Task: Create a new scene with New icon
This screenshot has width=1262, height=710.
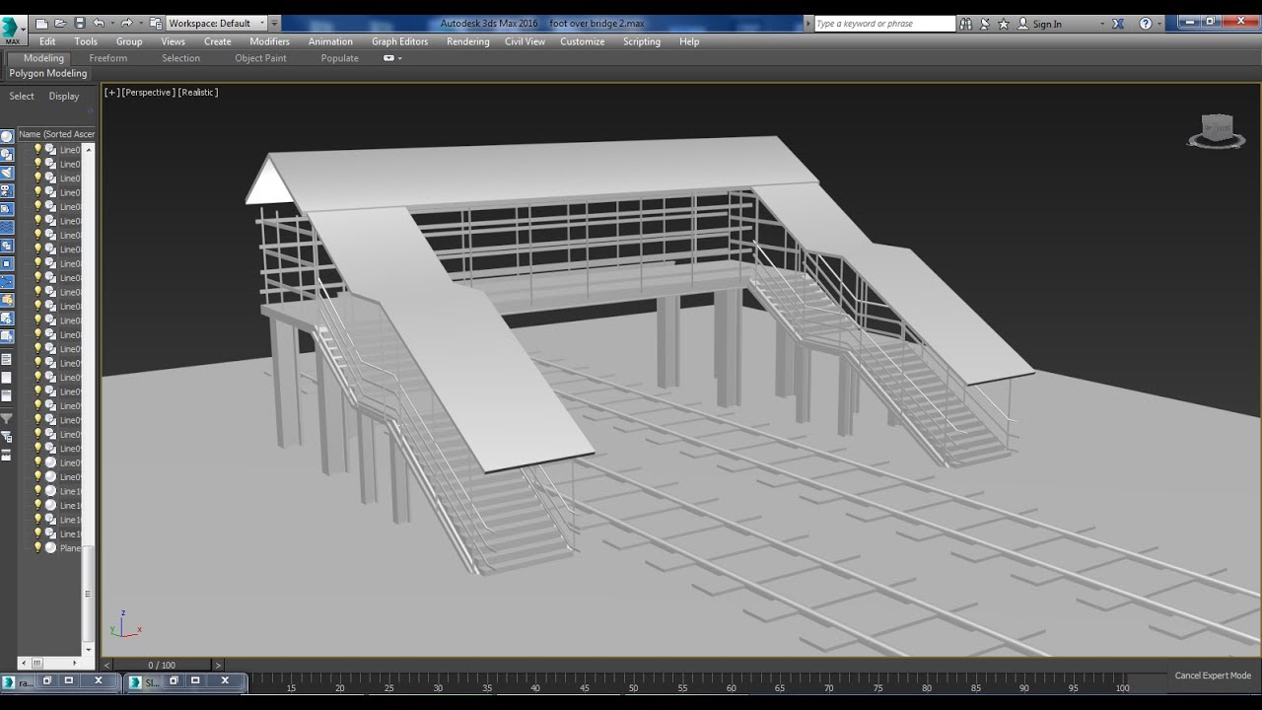Action: click(x=41, y=23)
